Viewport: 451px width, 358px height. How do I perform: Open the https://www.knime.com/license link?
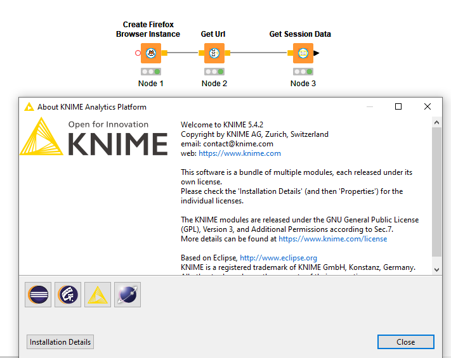coord(333,239)
